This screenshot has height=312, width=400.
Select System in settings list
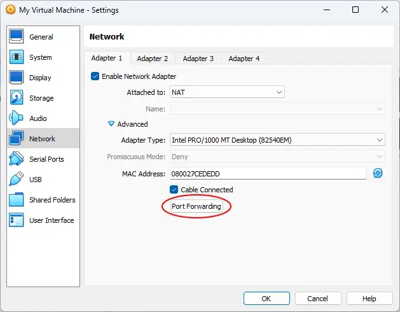tap(43, 57)
